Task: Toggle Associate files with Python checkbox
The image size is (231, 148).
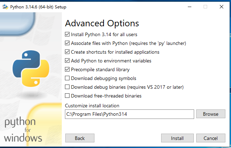Action: click(67, 43)
